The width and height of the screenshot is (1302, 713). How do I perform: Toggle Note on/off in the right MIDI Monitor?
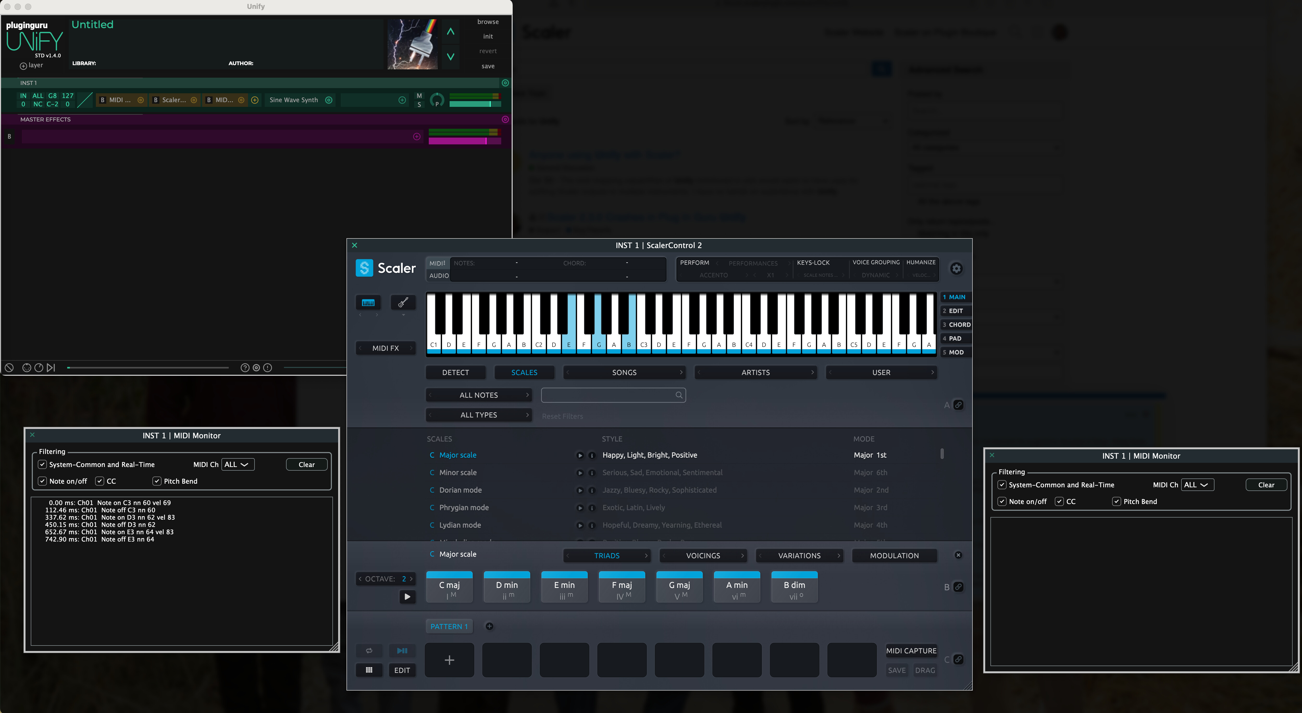pyautogui.click(x=1002, y=501)
